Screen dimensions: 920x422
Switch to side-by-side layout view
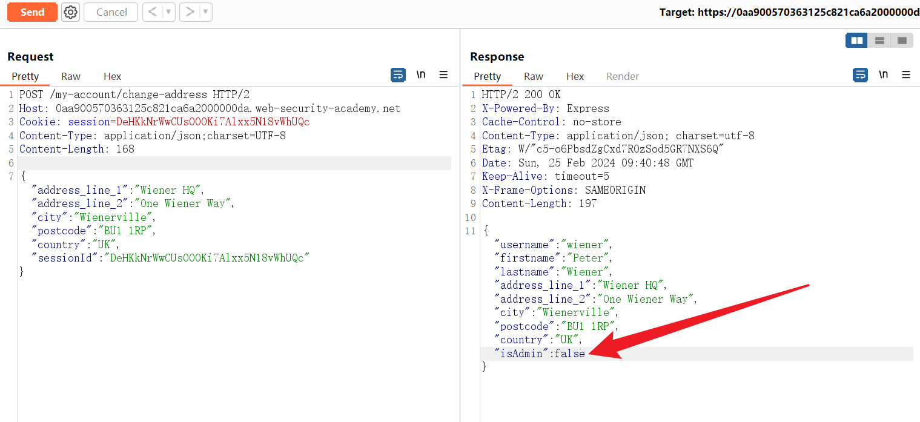[x=856, y=41]
